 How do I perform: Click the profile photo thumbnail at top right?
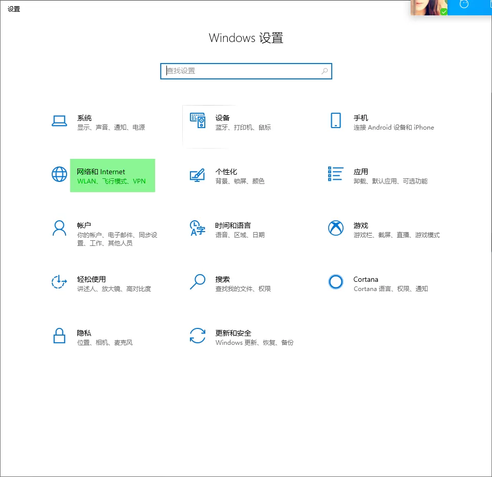point(429,7)
